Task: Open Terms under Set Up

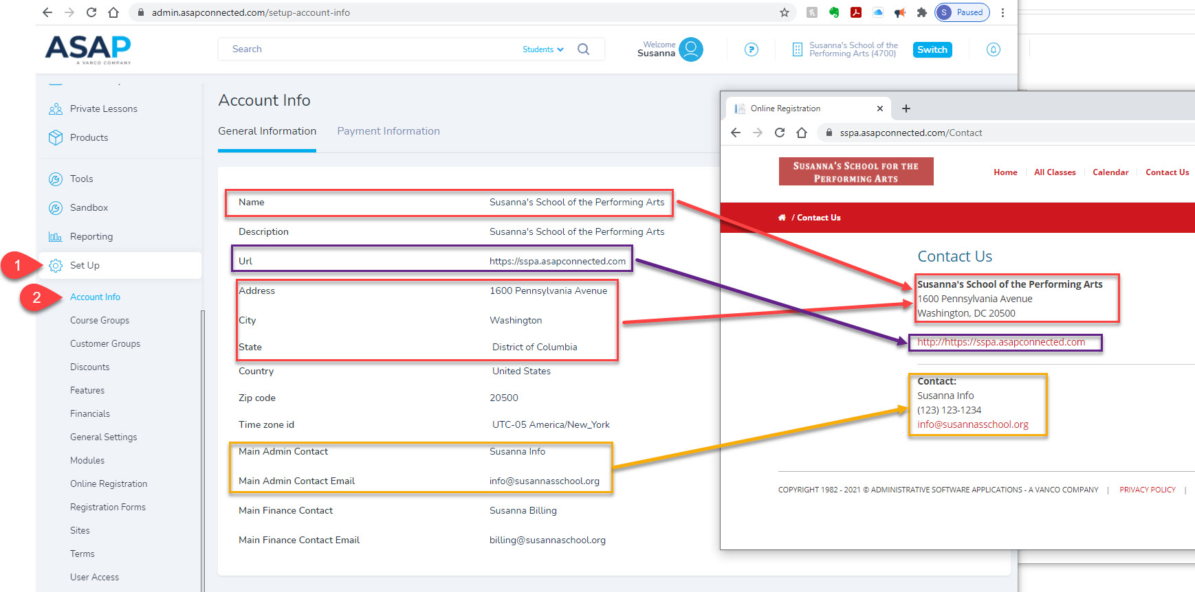Action: [83, 554]
